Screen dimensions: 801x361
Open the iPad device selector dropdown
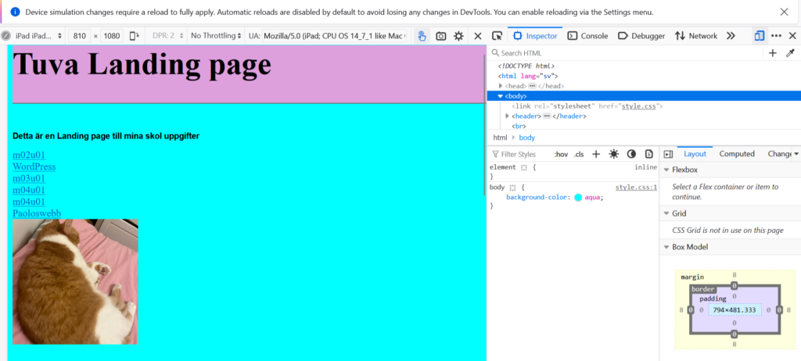tap(35, 36)
